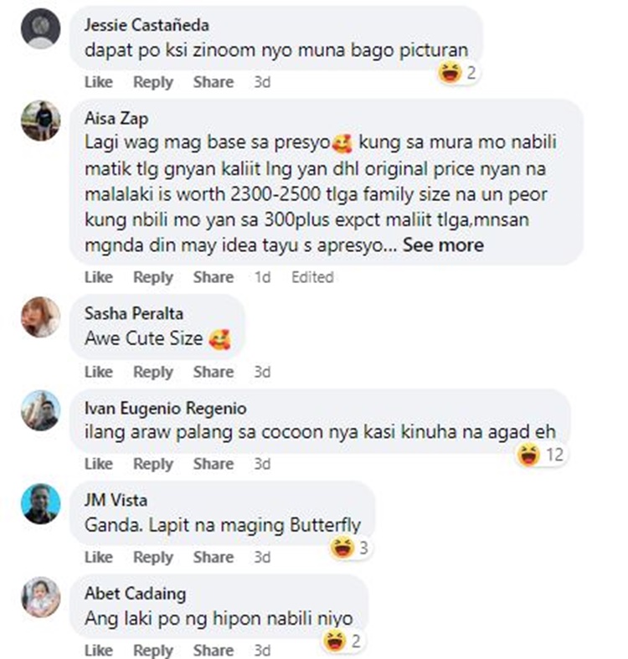
Task: View edit history via Edited label
Action: click(x=312, y=277)
